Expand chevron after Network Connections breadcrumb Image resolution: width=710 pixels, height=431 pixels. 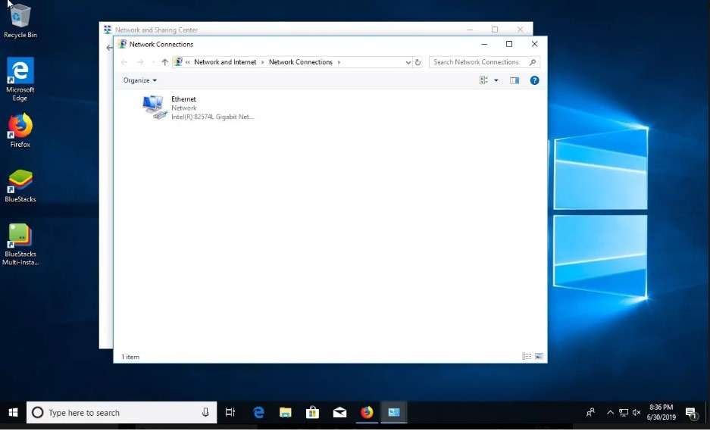[339, 62]
